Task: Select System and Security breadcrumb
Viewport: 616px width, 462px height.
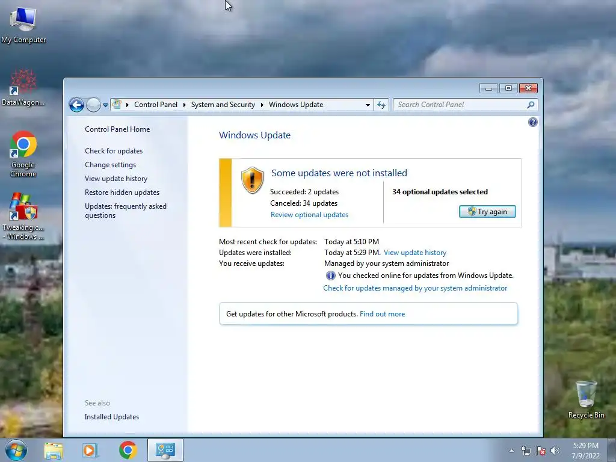Action: tap(223, 105)
